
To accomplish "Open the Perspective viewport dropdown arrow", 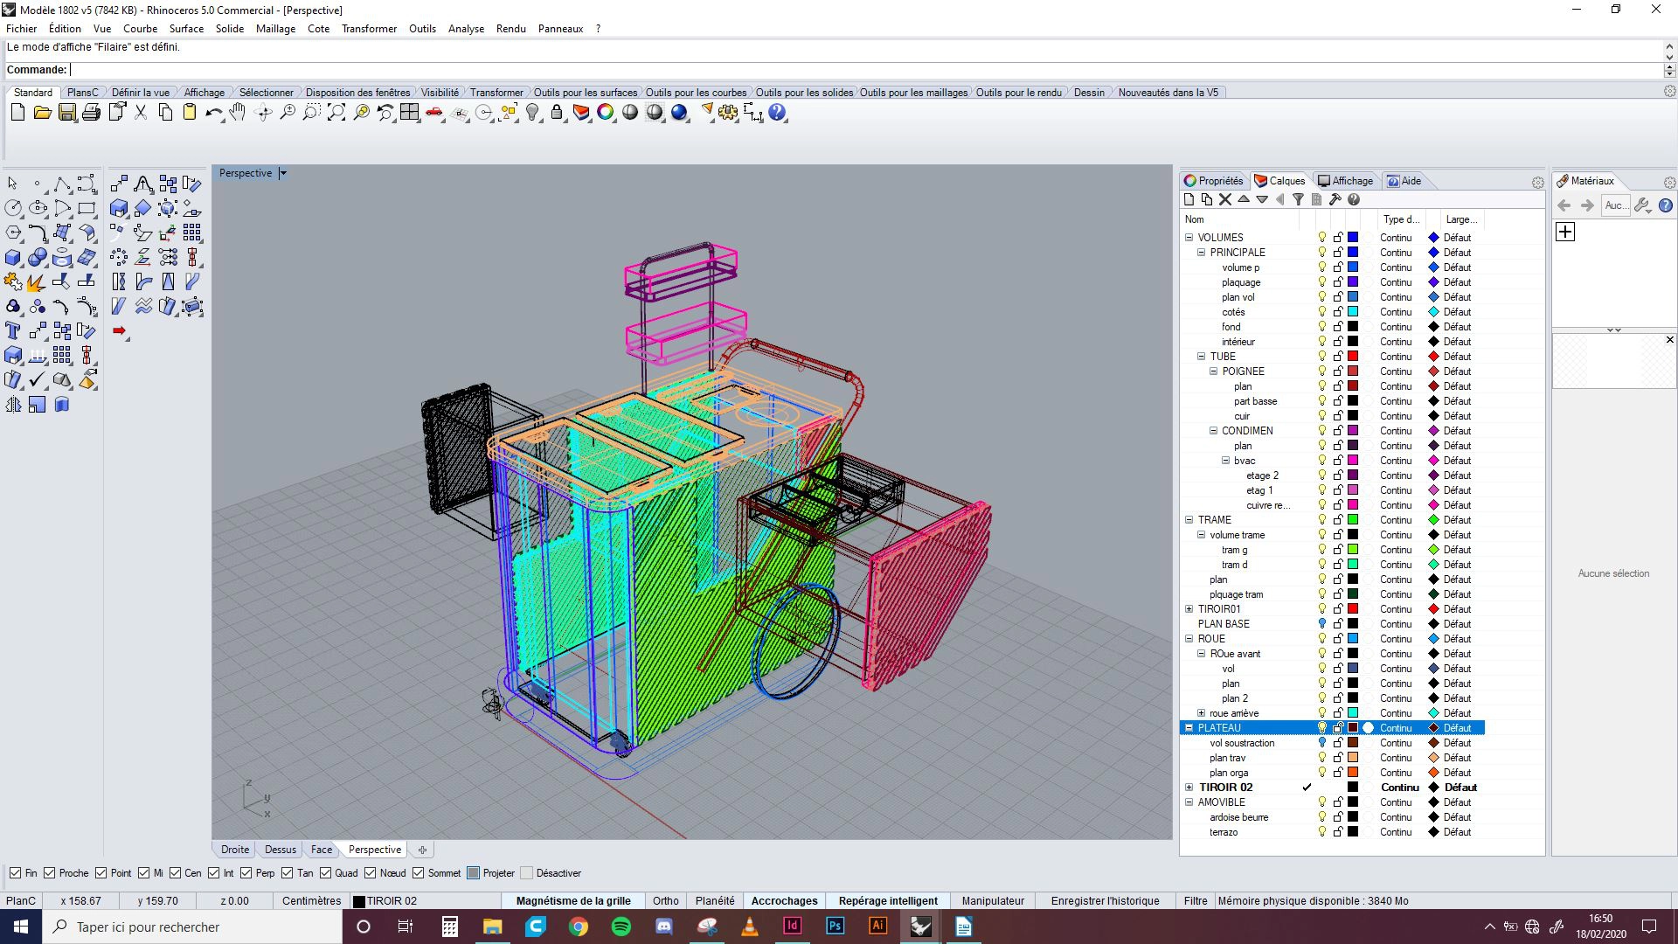I will point(283,173).
